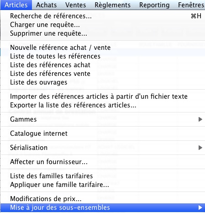The image size is (205, 213).
Task: Expand the Sérialisation submenu arrow
Action: click(200, 148)
